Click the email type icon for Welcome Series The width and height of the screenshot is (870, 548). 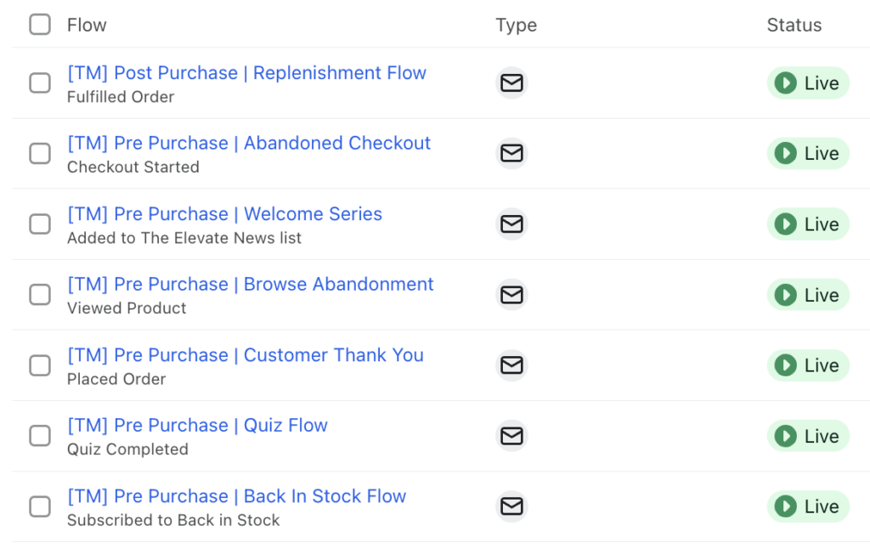(511, 224)
